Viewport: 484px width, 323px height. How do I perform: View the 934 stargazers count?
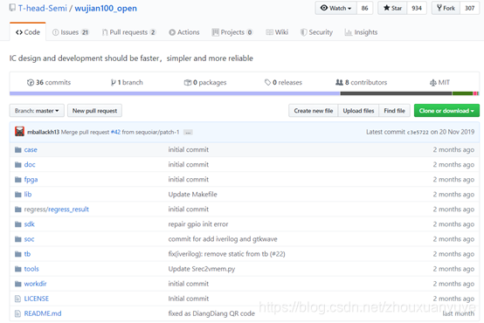417,8
